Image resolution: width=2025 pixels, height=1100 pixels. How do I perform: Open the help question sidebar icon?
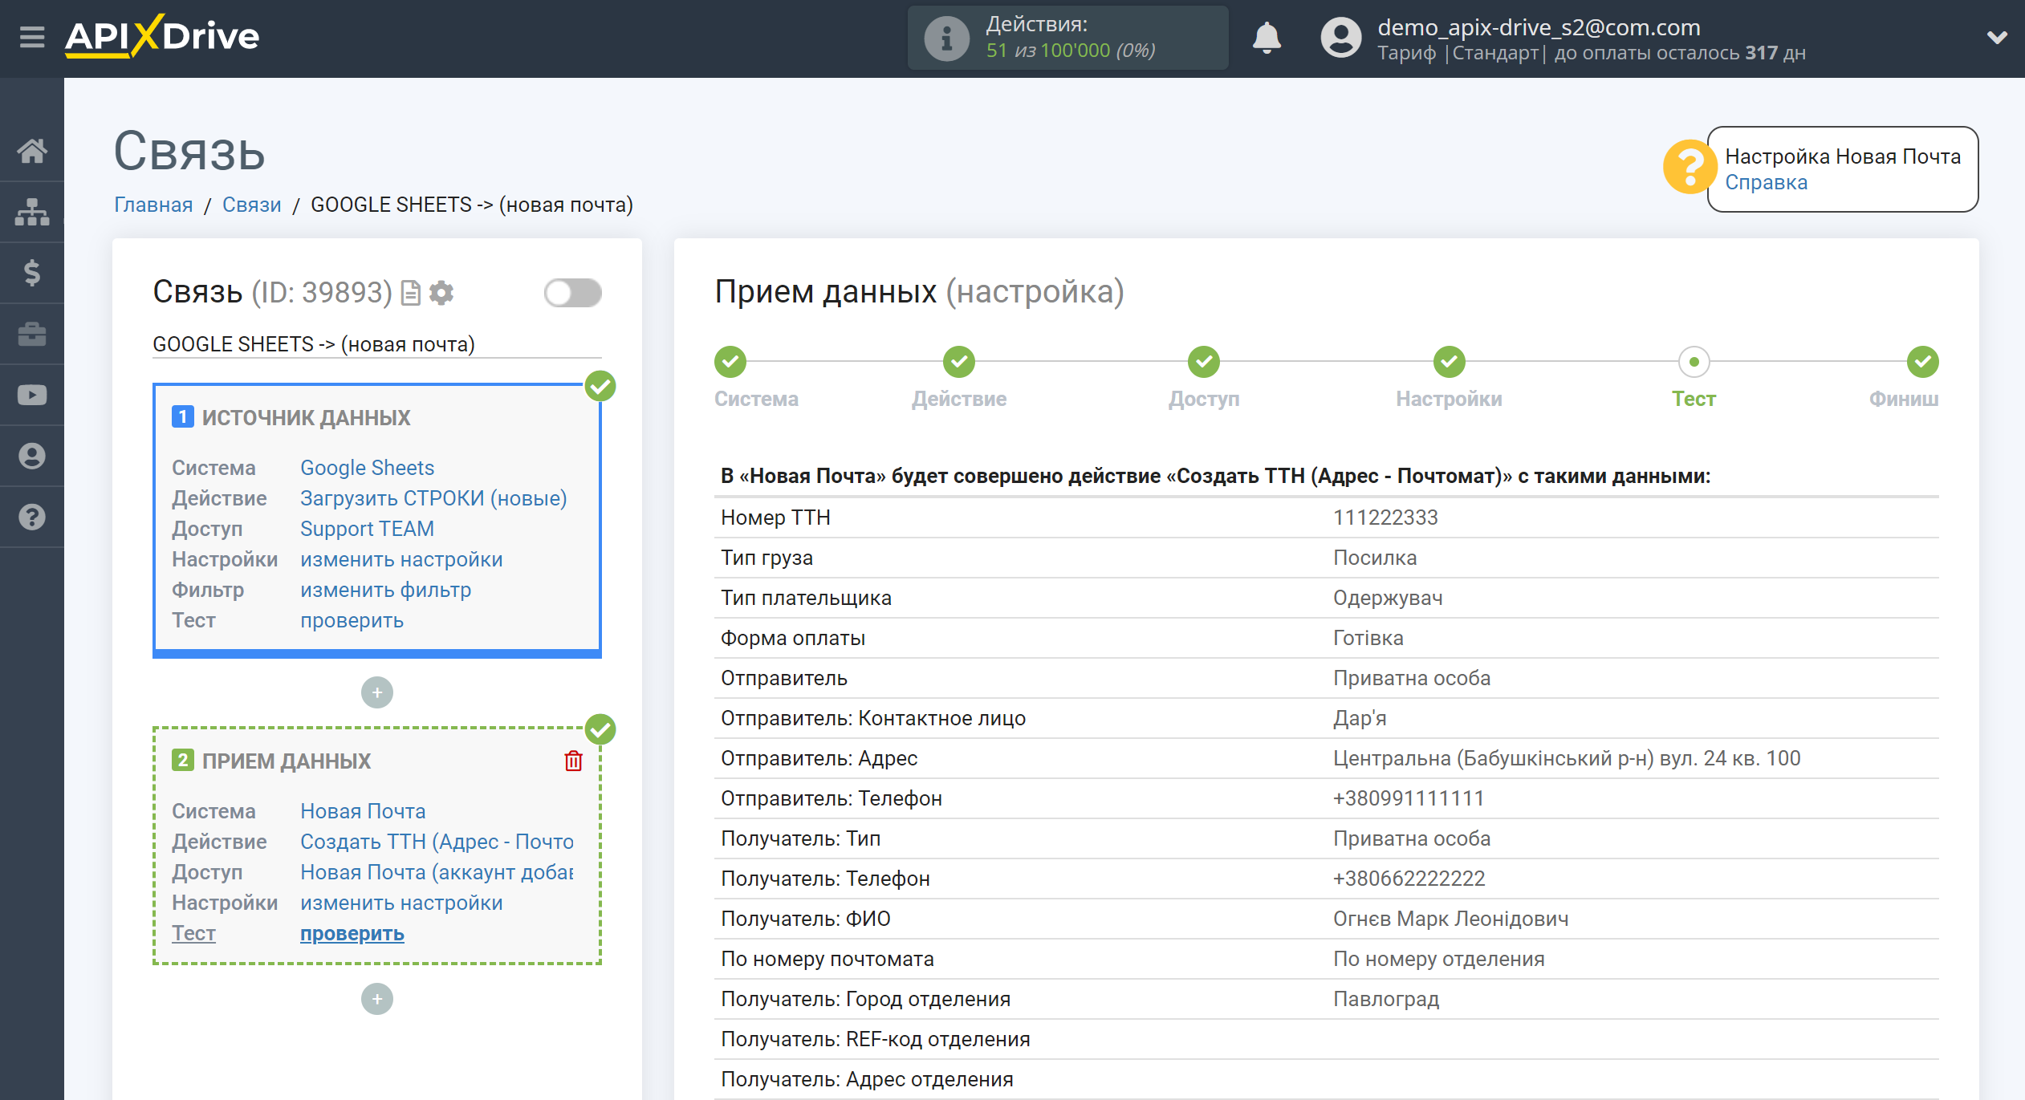(32, 517)
